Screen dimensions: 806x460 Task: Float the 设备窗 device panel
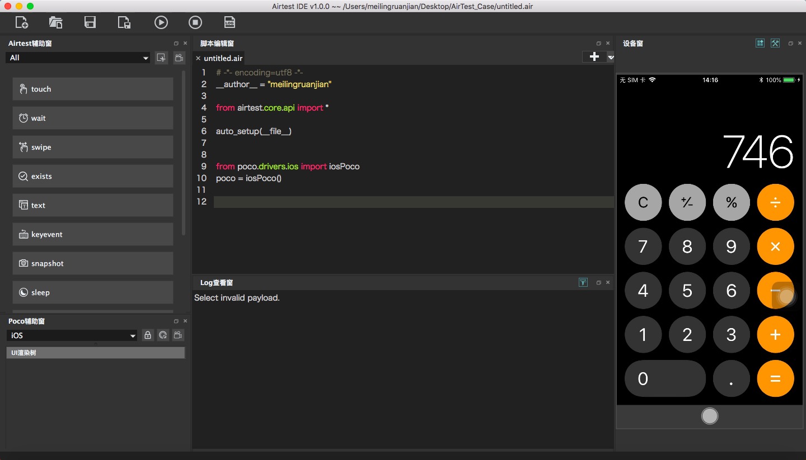coord(791,43)
